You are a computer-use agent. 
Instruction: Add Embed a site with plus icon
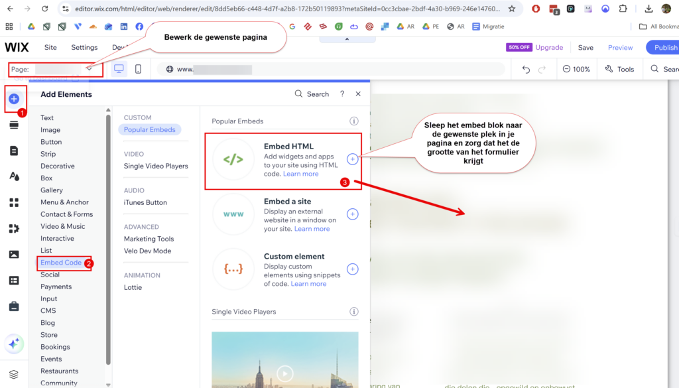353,214
